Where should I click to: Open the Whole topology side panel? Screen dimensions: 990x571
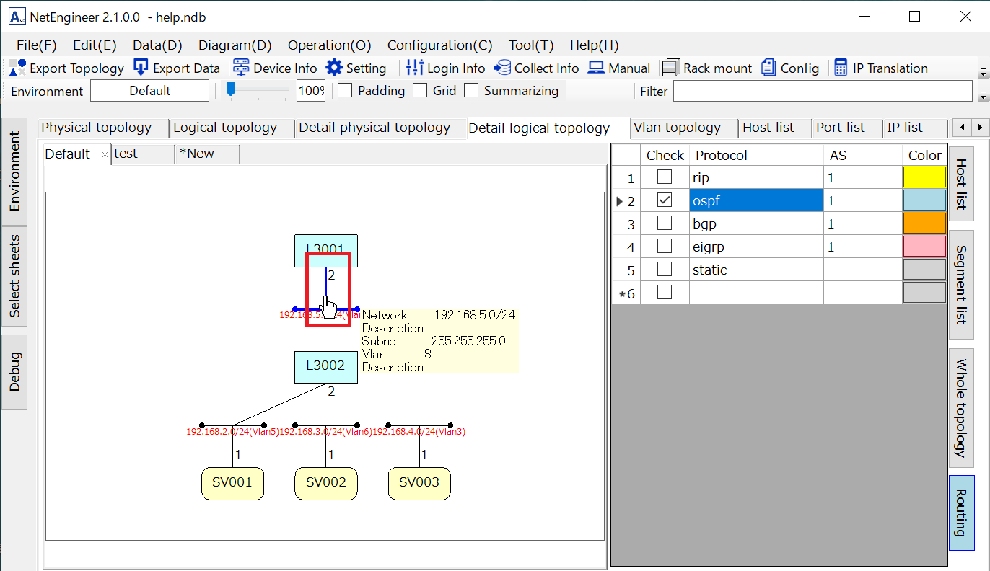[961, 407]
